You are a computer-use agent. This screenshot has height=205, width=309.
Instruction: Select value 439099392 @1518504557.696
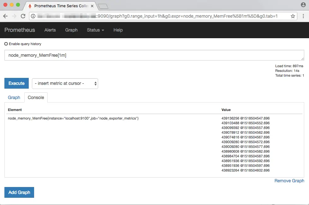246,128
